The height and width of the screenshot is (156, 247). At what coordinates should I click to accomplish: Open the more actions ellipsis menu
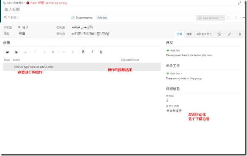point(243,18)
